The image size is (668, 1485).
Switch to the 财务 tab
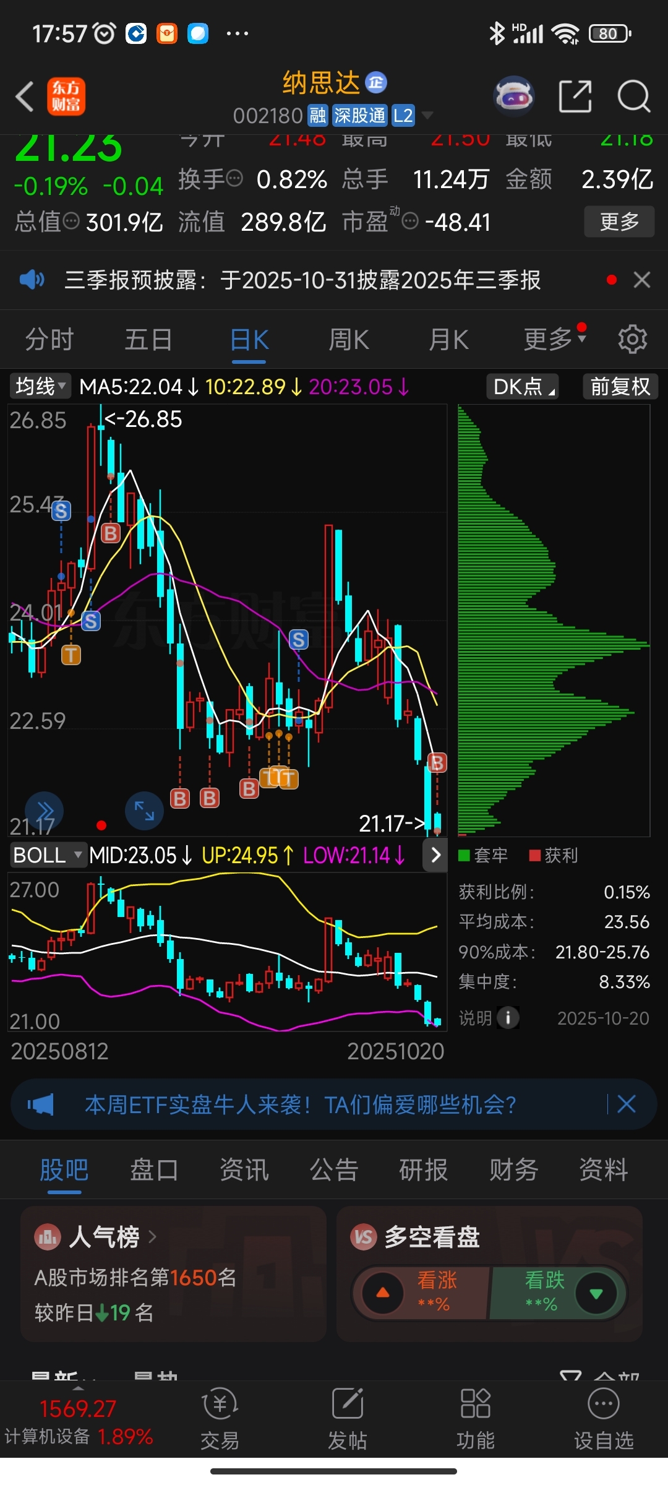514,1171
